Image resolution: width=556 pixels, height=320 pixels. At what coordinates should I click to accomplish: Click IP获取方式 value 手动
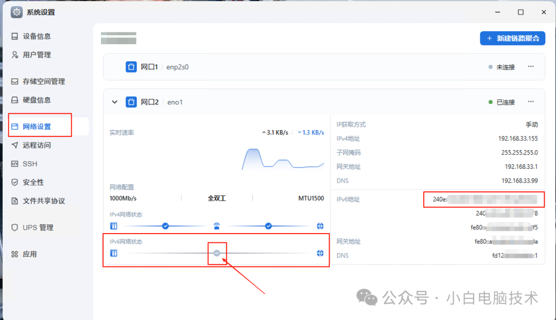pos(531,125)
